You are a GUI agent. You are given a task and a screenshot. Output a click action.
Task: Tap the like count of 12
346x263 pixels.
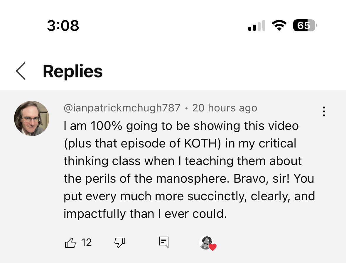click(86, 242)
